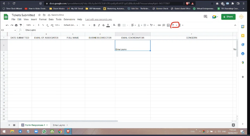
Task: Open 'Last edit was seconds ago' history
Action: pos(99,20)
